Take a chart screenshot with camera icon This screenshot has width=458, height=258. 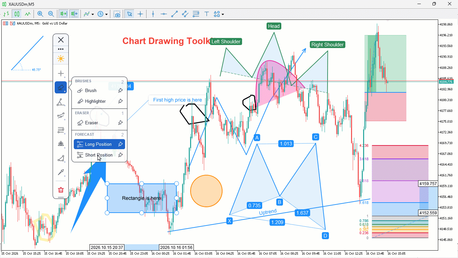pyautogui.click(x=117, y=14)
